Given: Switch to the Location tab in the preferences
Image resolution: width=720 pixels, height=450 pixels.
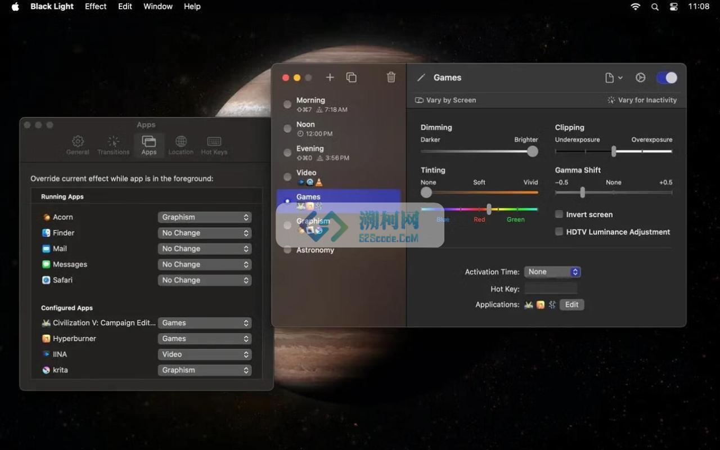Looking at the screenshot, I should [181, 145].
